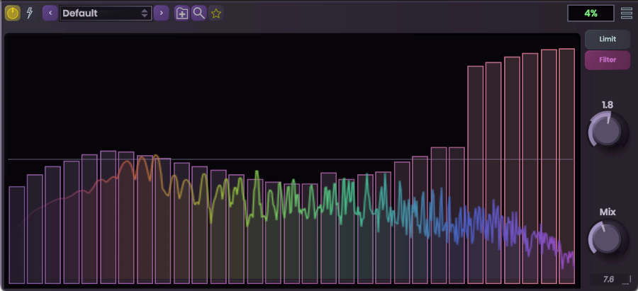Enable the Limit button
This screenshot has height=291, width=638.
click(607, 40)
